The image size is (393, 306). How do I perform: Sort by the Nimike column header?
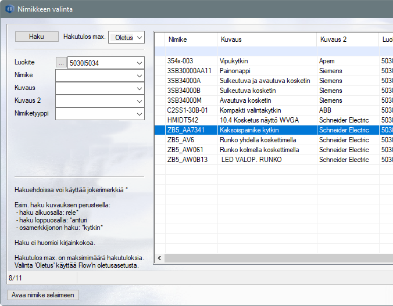190,39
